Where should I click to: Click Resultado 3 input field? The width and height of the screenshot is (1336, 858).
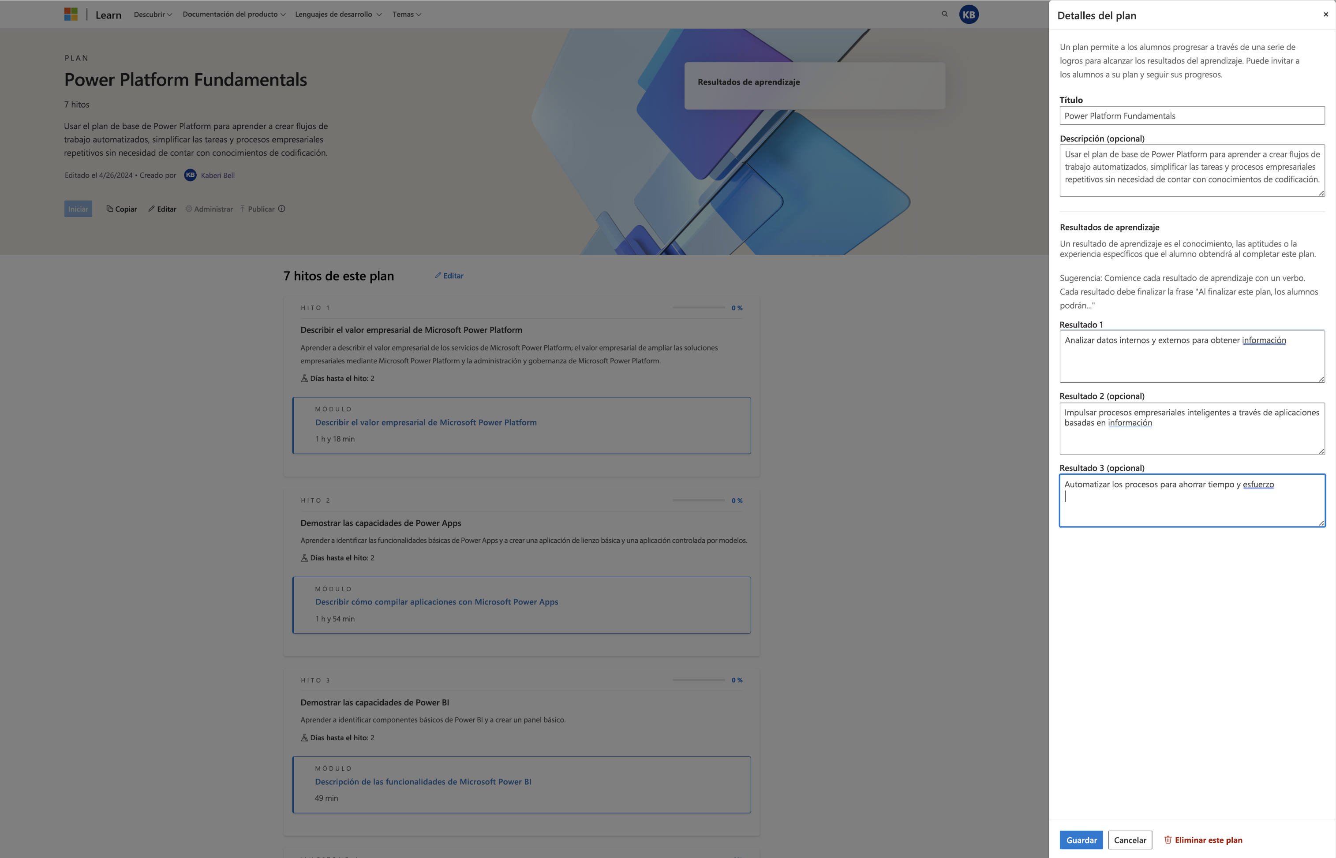pyautogui.click(x=1191, y=500)
